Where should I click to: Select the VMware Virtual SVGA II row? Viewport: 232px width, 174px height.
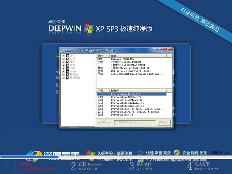click(x=132, y=68)
